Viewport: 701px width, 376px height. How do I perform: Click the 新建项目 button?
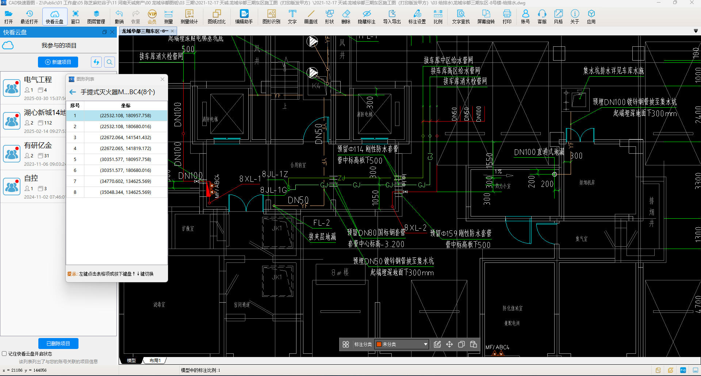(58, 62)
